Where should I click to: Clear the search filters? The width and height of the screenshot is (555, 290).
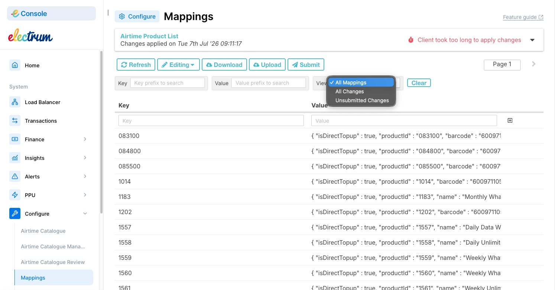pos(419,83)
